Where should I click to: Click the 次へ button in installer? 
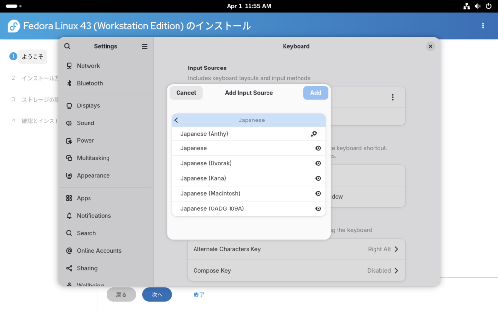click(x=157, y=294)
